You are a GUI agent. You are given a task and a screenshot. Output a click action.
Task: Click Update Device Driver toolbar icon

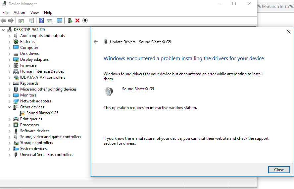pyautogui.click(x=70, y=20)
